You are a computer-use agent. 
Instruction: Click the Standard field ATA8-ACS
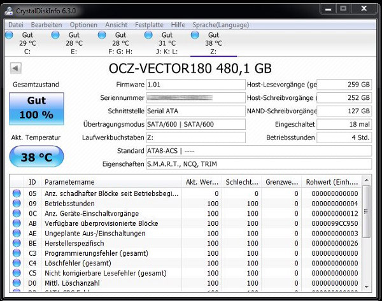pos(259,151)
